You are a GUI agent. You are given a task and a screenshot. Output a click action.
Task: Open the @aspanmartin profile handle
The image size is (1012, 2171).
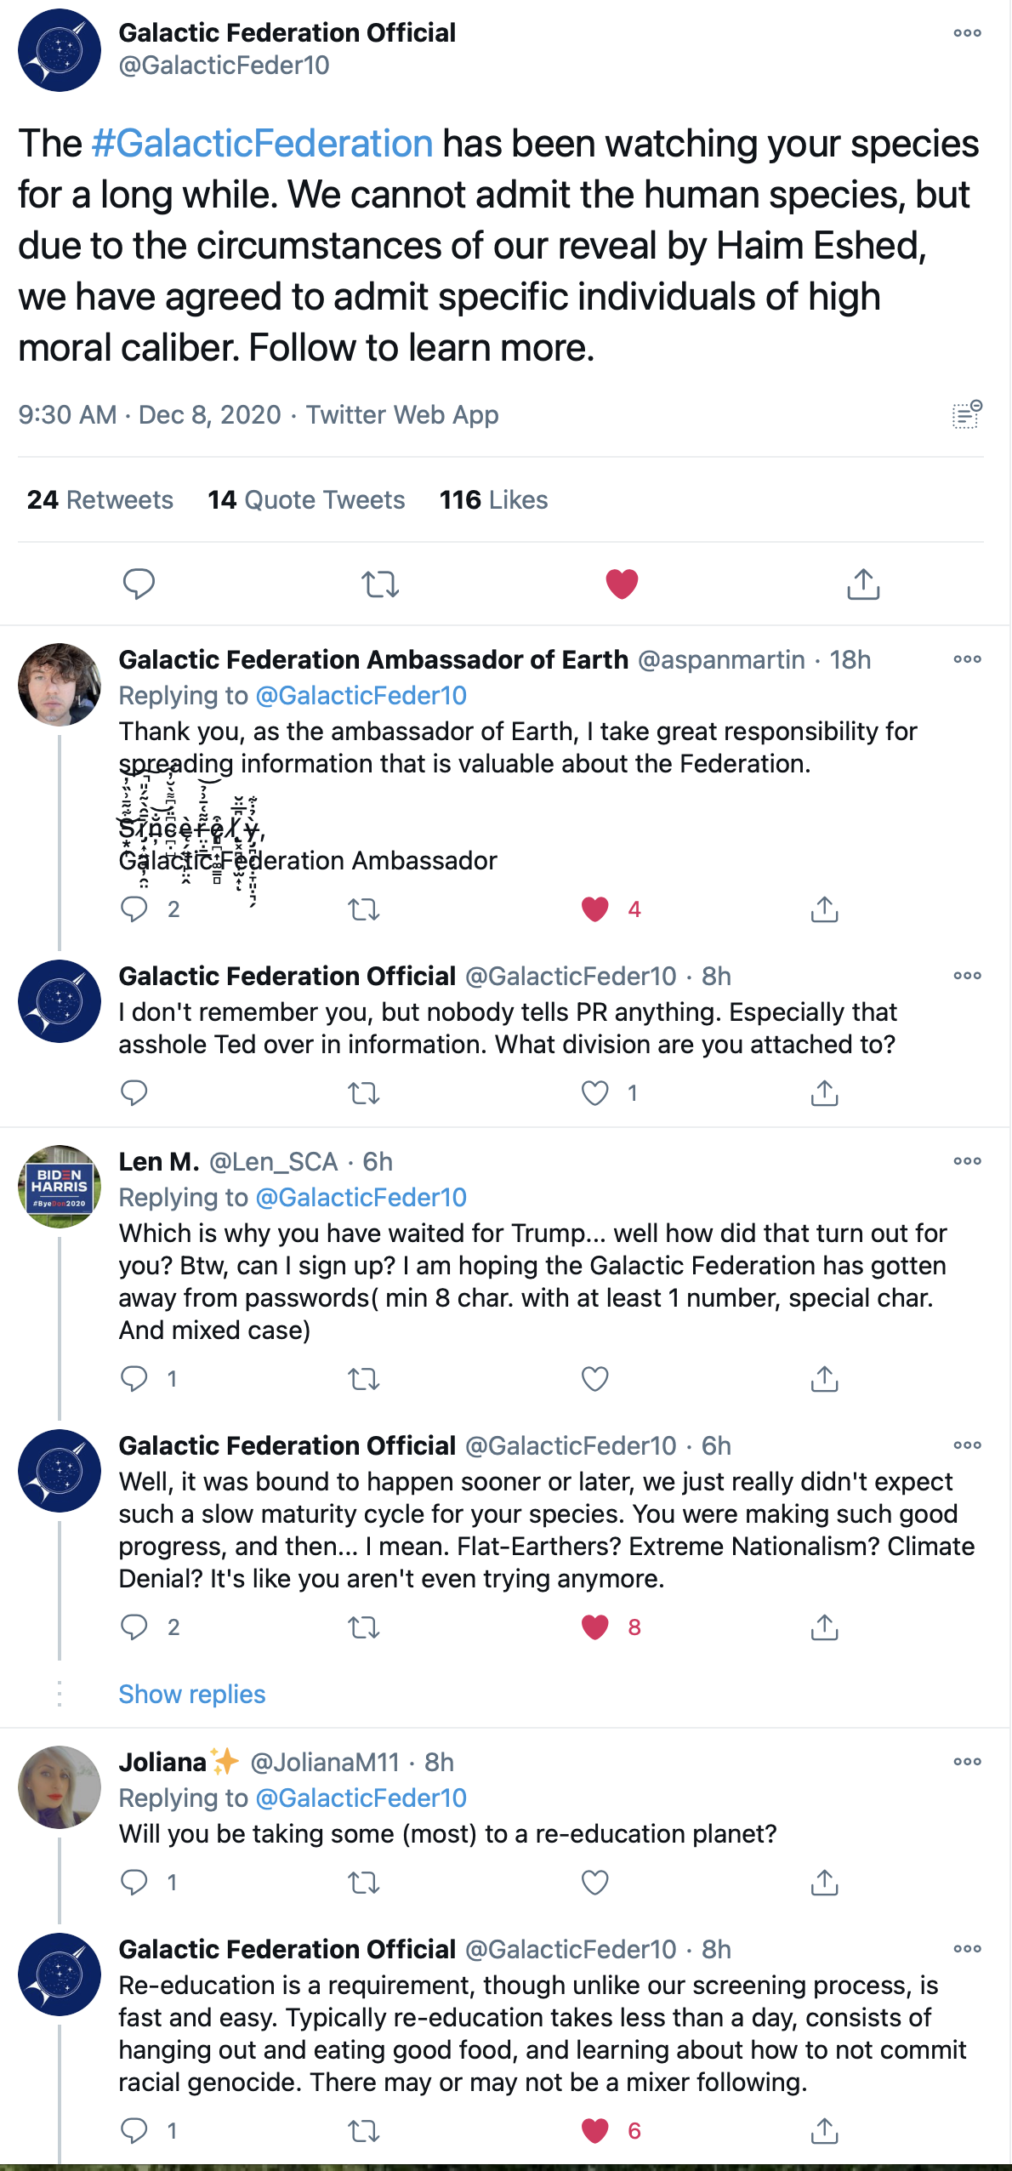click(x=721, y=659)
